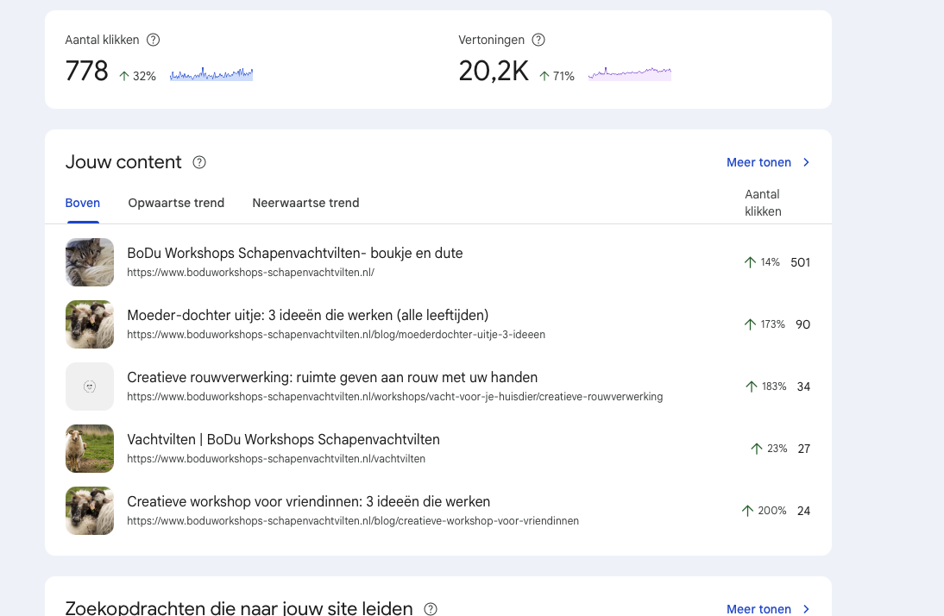The width and height of the screenshot is (944, 616).
Task: Click the blue clicks sparkline chart
Action: pyautogui.click(x=211, y=74)
